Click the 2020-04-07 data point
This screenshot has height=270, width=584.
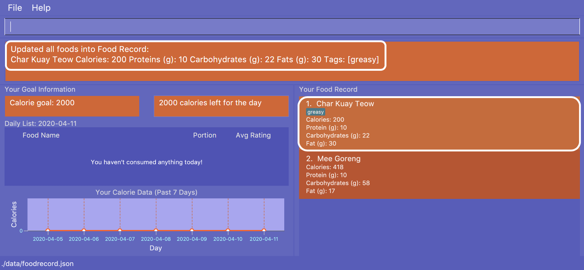tap(120, 230)
